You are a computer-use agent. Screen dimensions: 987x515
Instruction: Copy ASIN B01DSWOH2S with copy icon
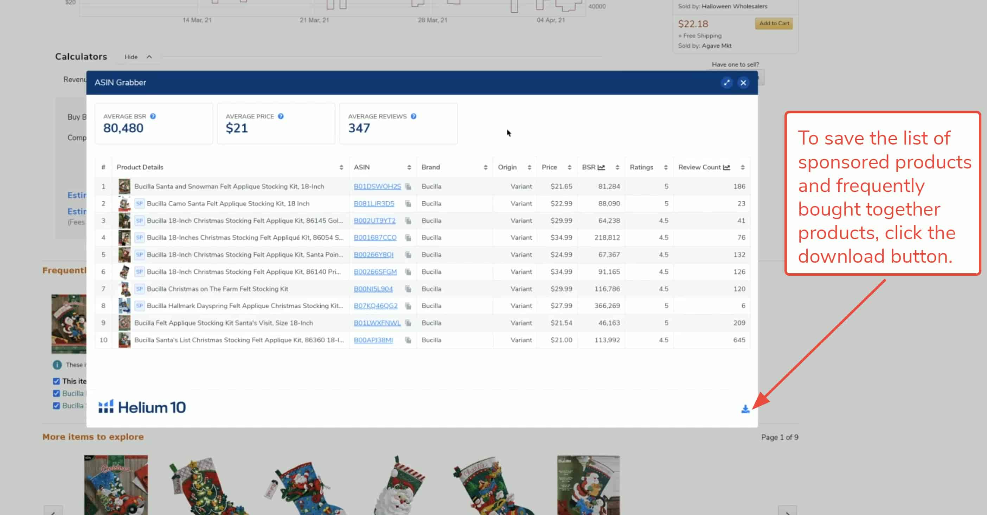click(x=408, y=186)
